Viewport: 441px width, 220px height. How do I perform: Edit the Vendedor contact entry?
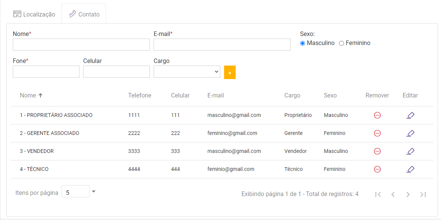[x=410, y=151]
